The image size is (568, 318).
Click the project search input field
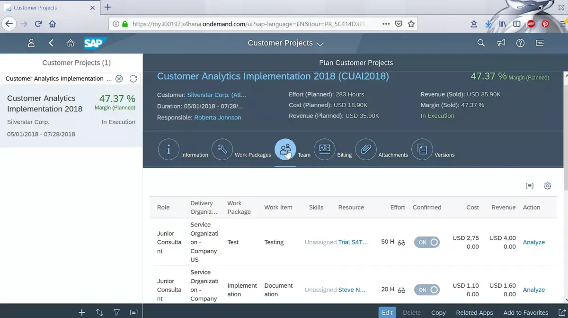pyautogui.click(x=59, y=79)
